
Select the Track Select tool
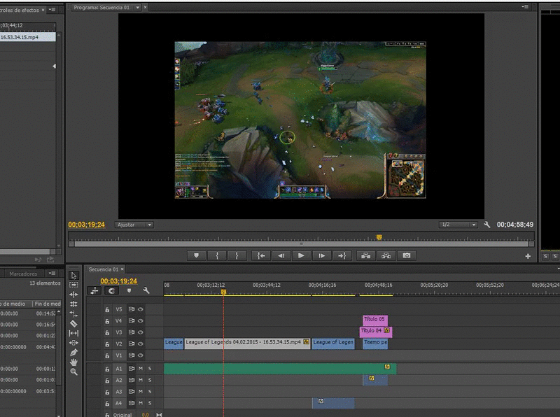(73, 285)
